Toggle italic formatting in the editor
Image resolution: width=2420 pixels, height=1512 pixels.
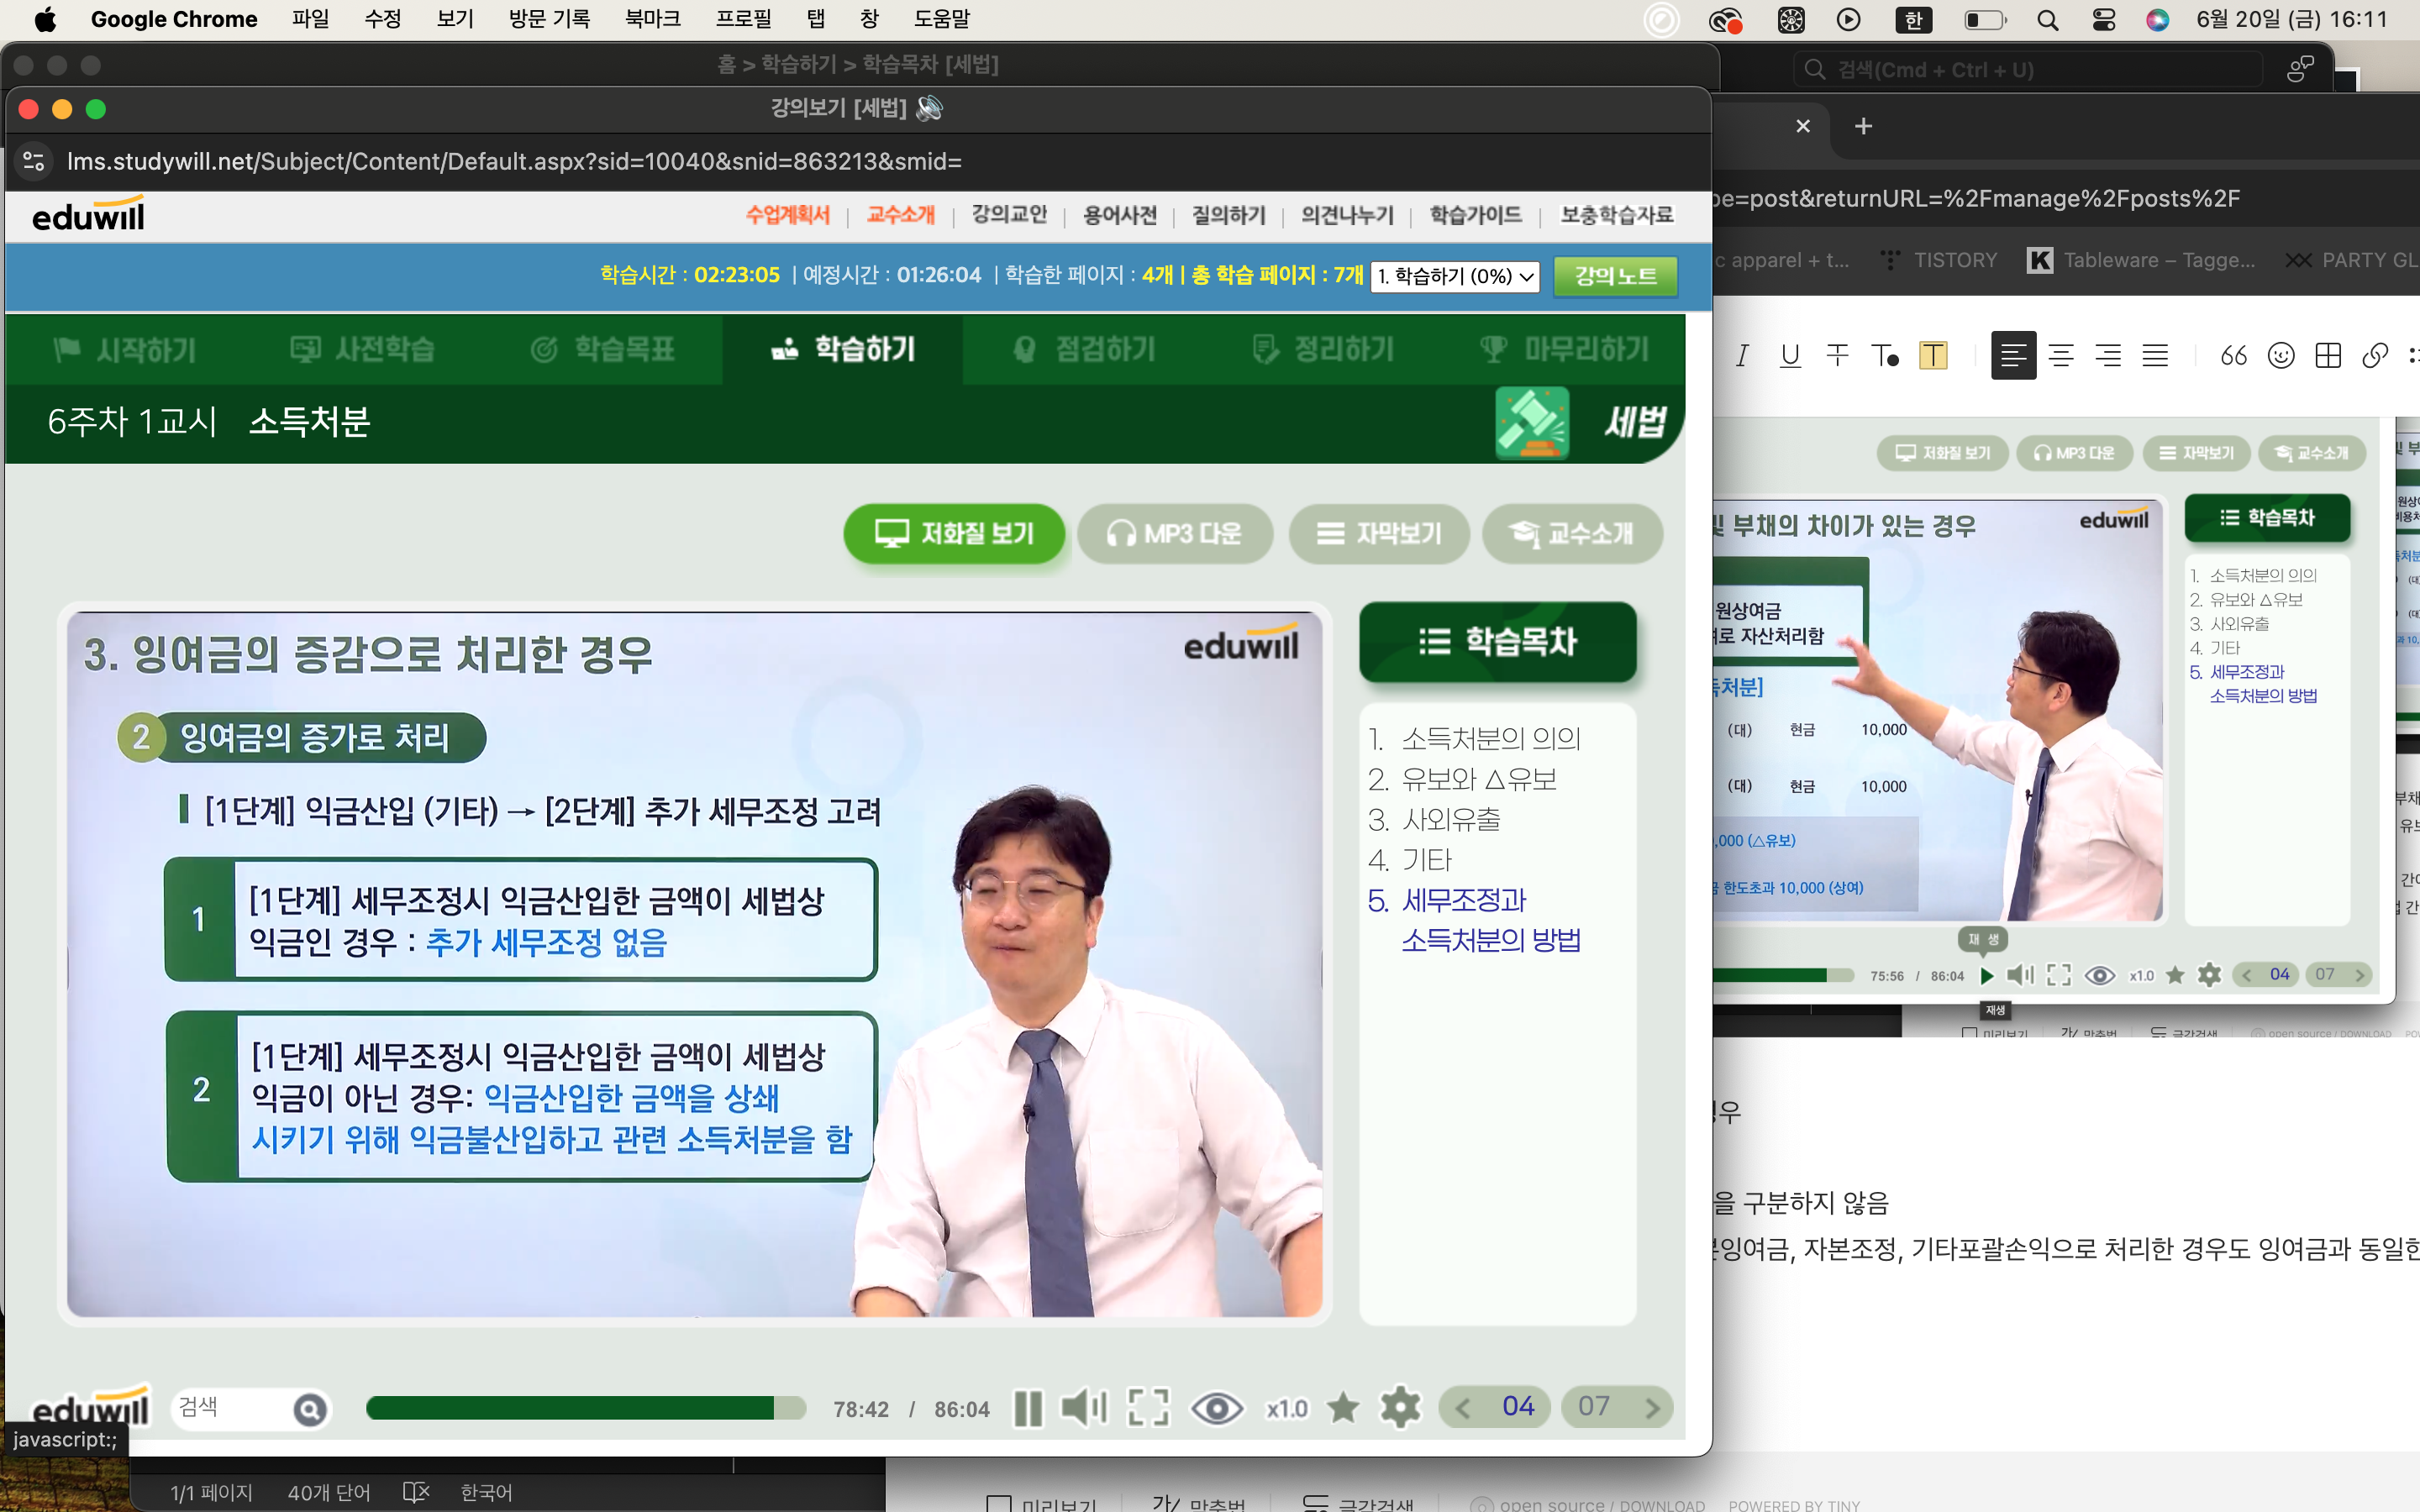tap(1742, 355)
